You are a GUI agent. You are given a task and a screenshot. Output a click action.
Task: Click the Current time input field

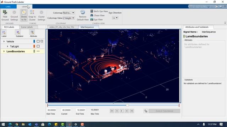(x=66, y=110)
